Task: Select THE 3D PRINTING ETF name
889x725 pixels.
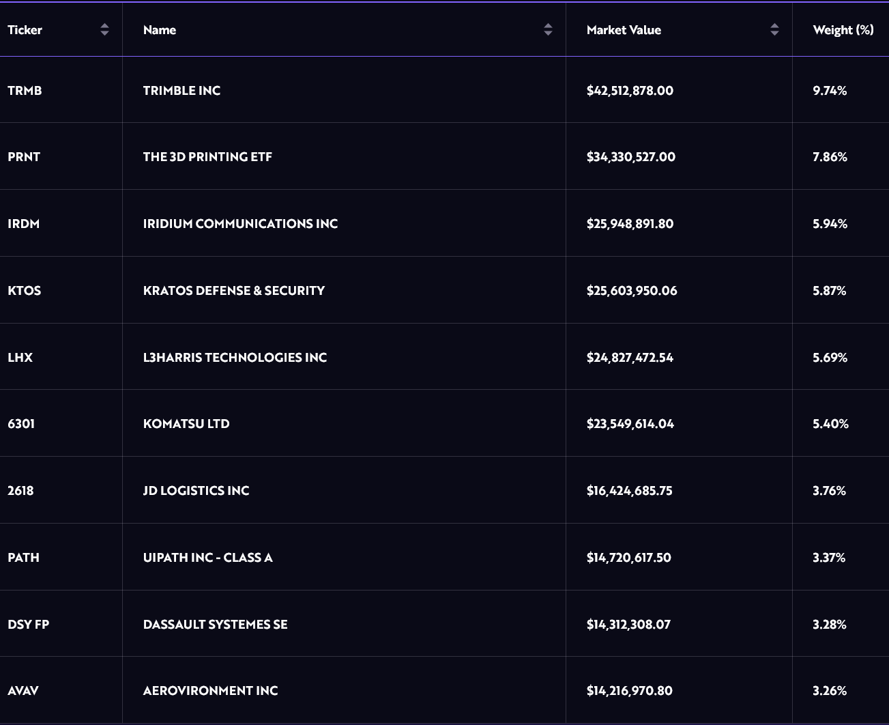Action: [207, 157]
